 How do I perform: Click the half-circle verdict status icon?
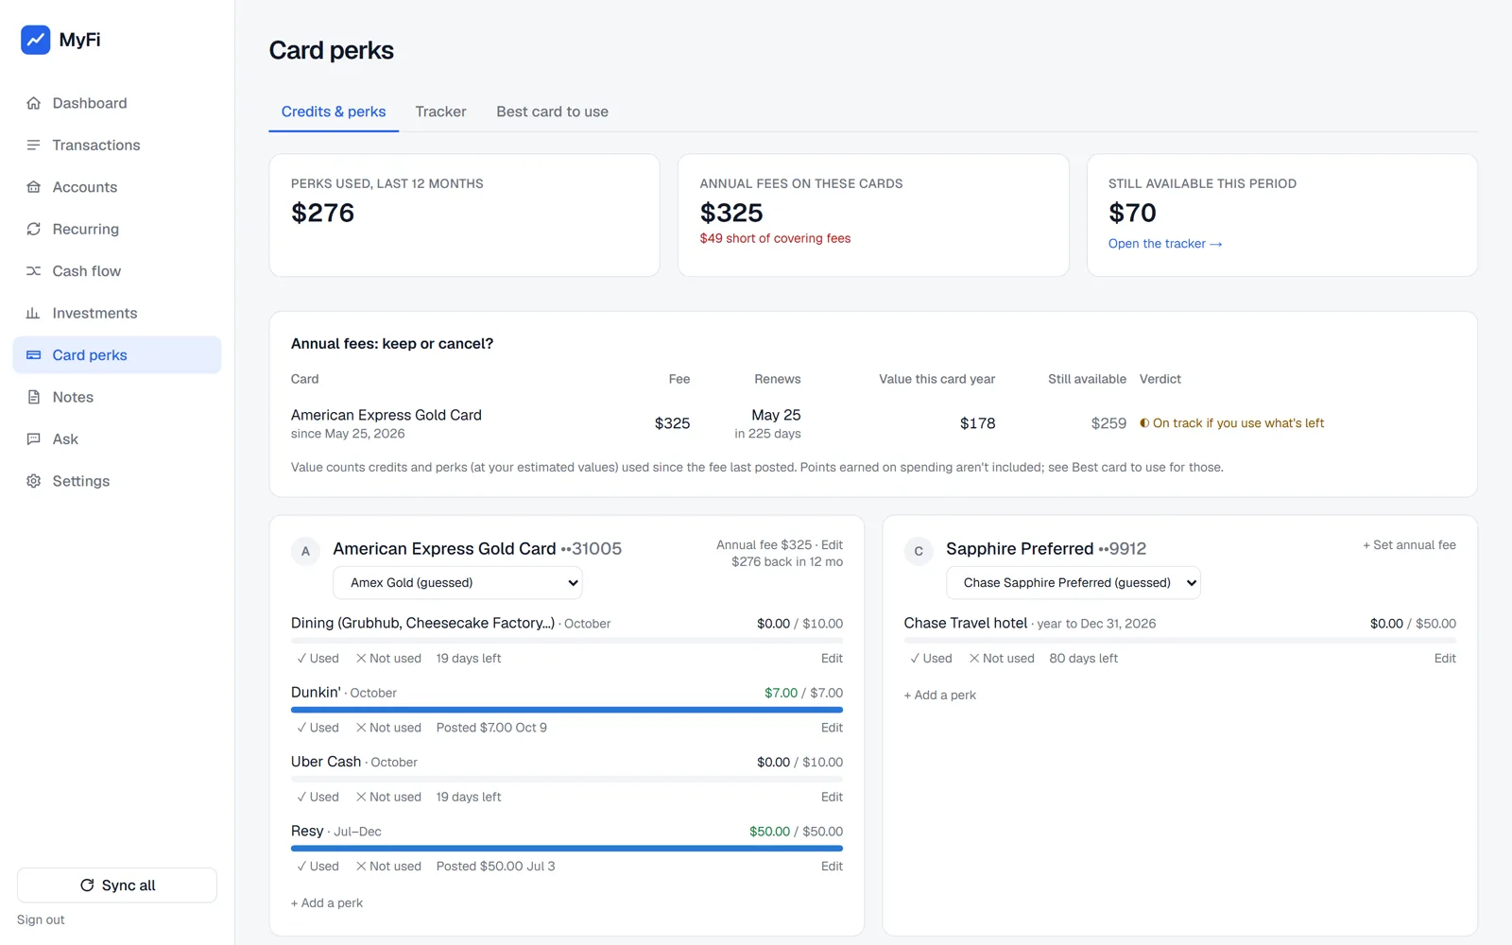(1144, 423)
